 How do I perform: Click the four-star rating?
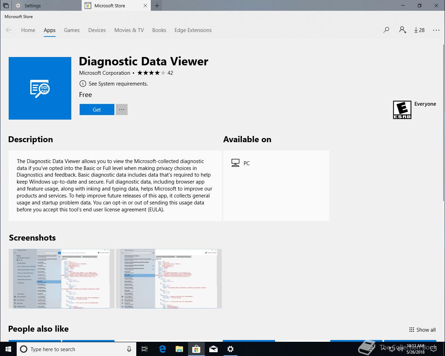pos(151,73)
